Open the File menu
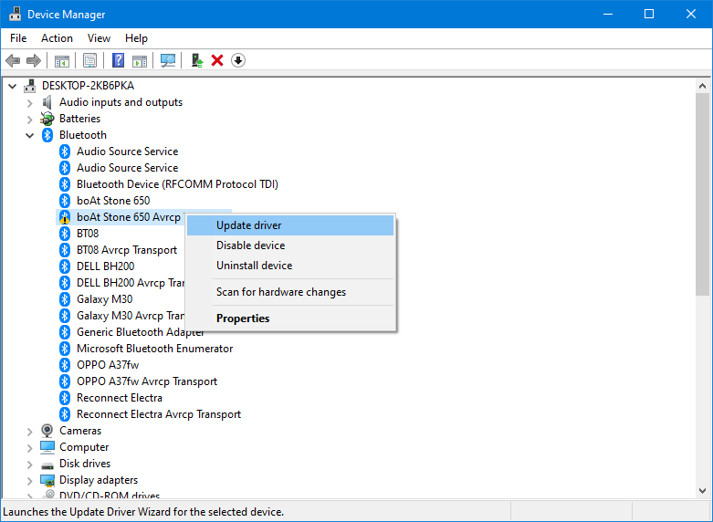 pyautogui.click(x=18, y=38)
